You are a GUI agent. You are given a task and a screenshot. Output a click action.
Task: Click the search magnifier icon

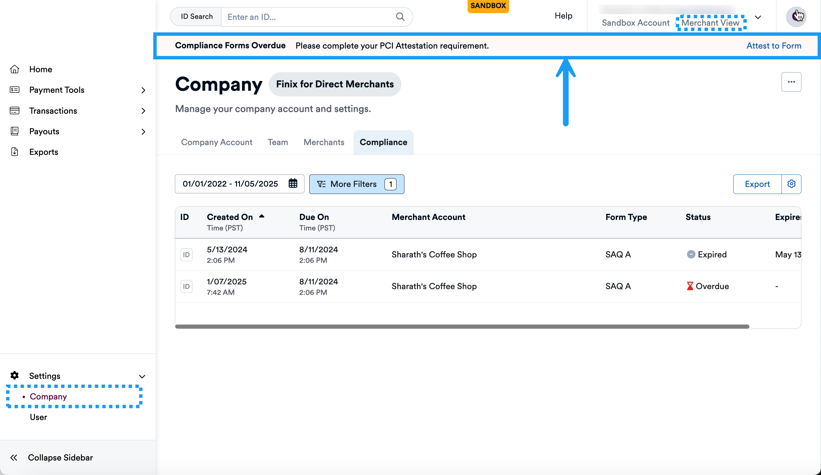coord(400,17)
